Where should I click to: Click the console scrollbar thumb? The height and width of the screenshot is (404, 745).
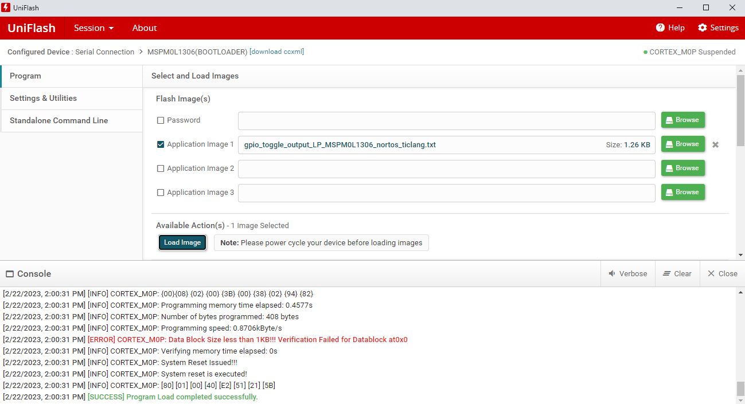tap(740, 389)
